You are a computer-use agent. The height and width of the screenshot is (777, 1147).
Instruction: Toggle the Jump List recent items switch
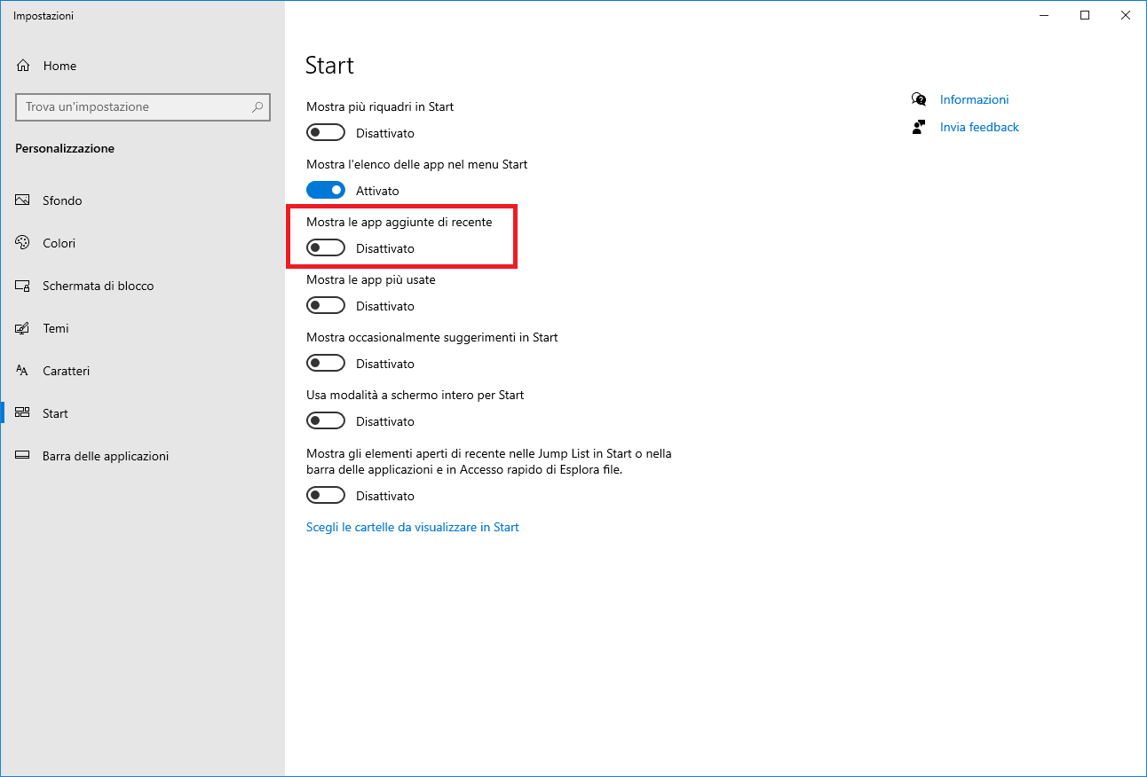(325, 496)
